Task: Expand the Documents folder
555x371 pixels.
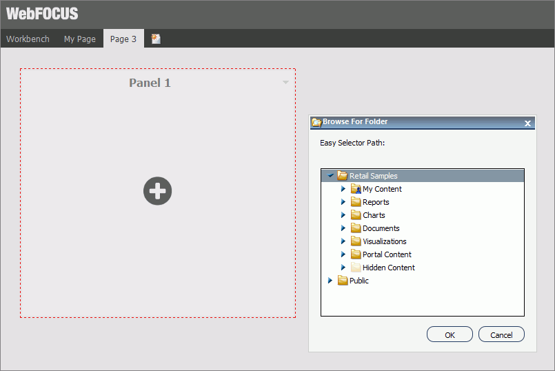Action: [343, 228]
